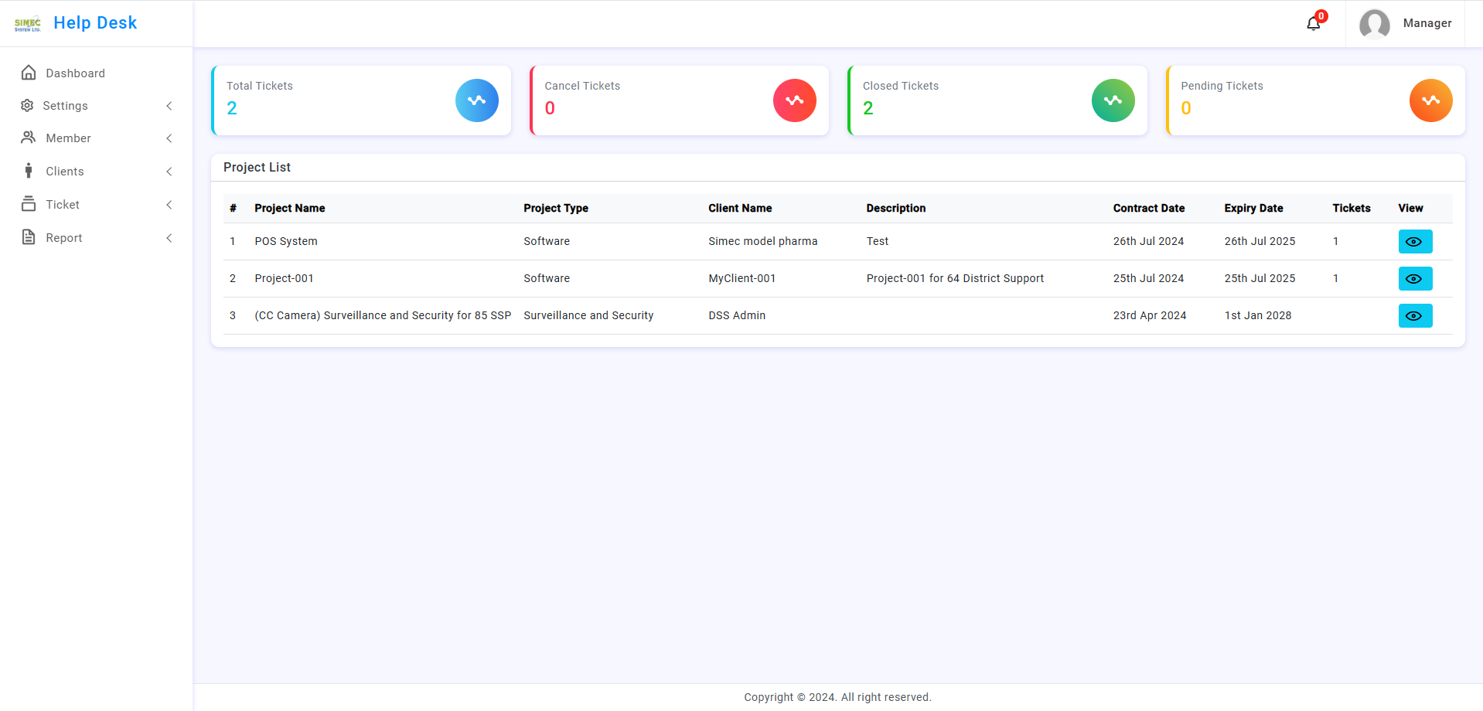1483x711 pixels.
Task: Click the Manager username label
Action: click(1427, 23)
